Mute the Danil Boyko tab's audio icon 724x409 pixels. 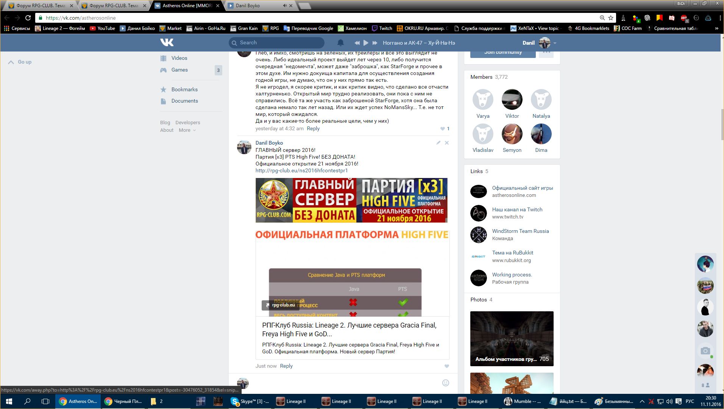pyautogui.click(x=285, y=6)
